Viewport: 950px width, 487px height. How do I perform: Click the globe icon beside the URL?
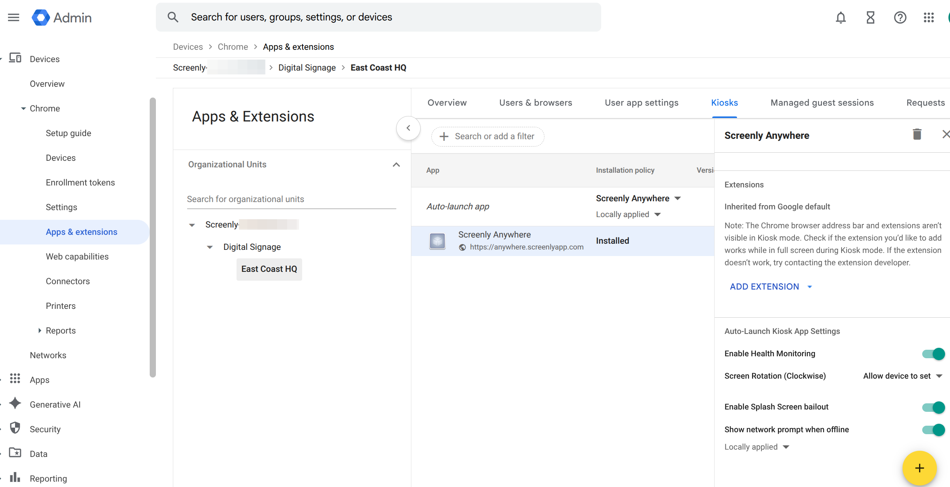tap(462, 248)
